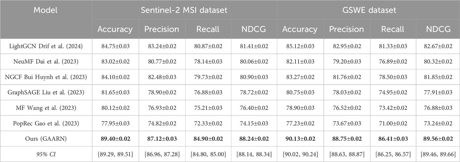
Task: Select the "Ours (GAARN)" row label
Action: coord(46,138)
